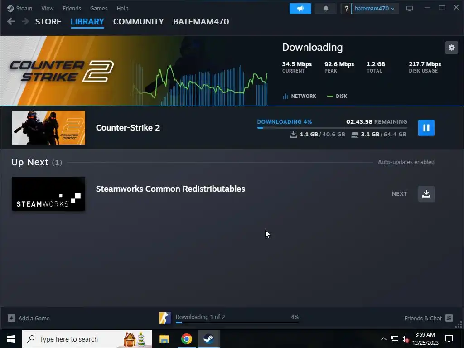The height and width of the screenshot is (348, 464).
Task: Open Google Chrome from the taskbar
Action: (186, 339)
